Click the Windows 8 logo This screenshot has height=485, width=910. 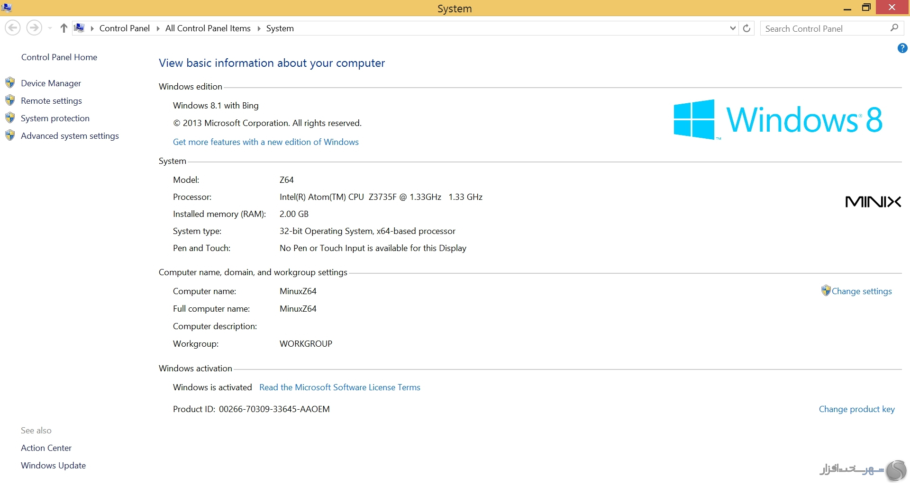pos(778,119)
